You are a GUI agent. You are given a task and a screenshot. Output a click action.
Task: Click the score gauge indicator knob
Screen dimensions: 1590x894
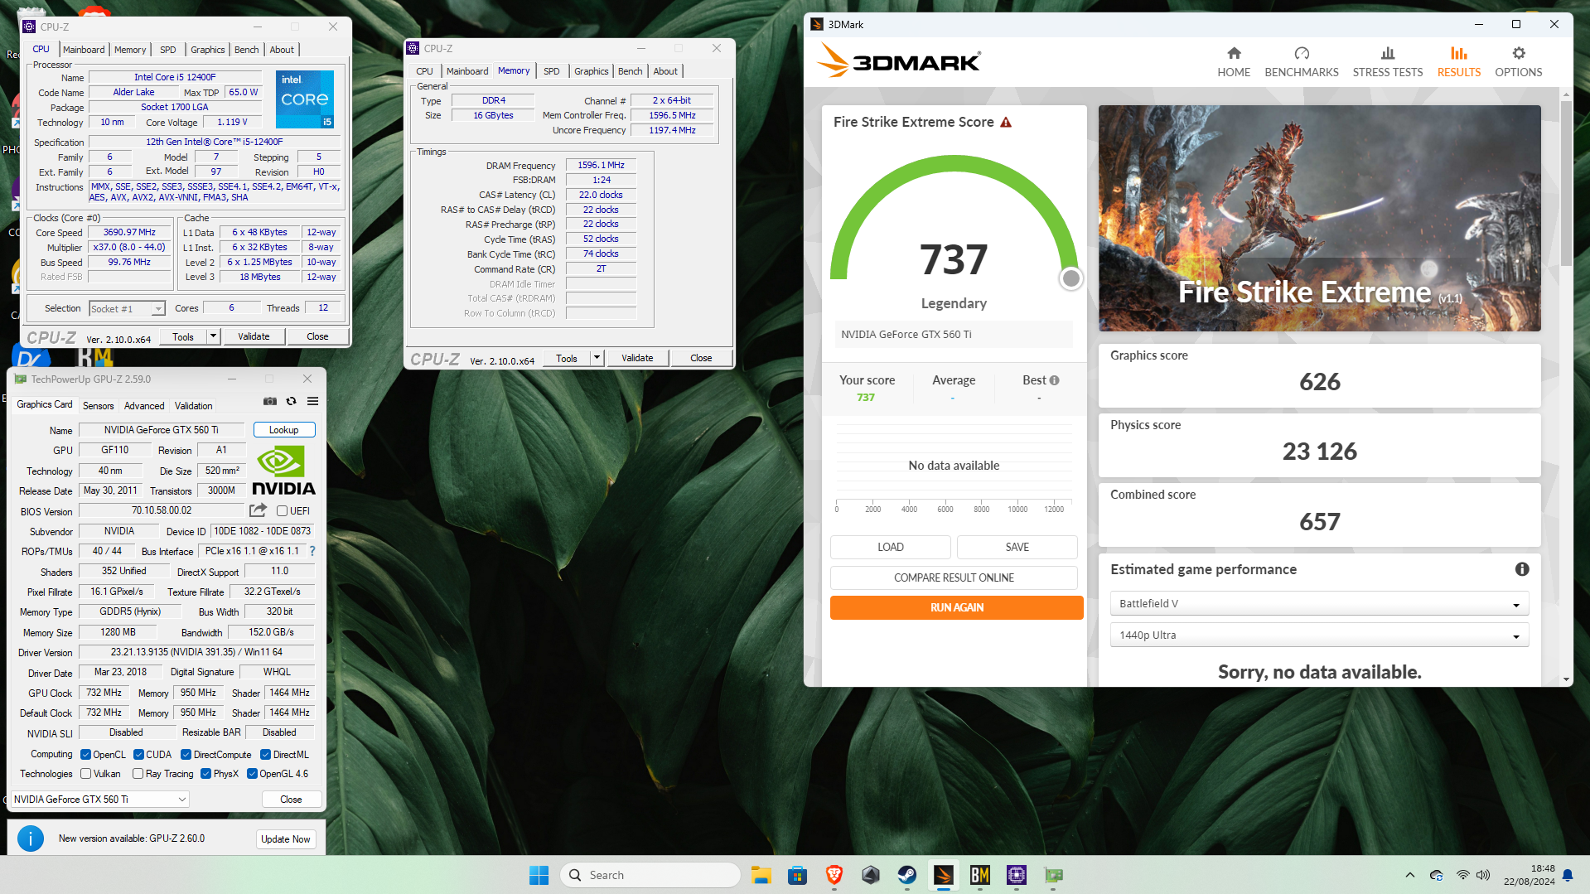click(x=1070, y=278)
